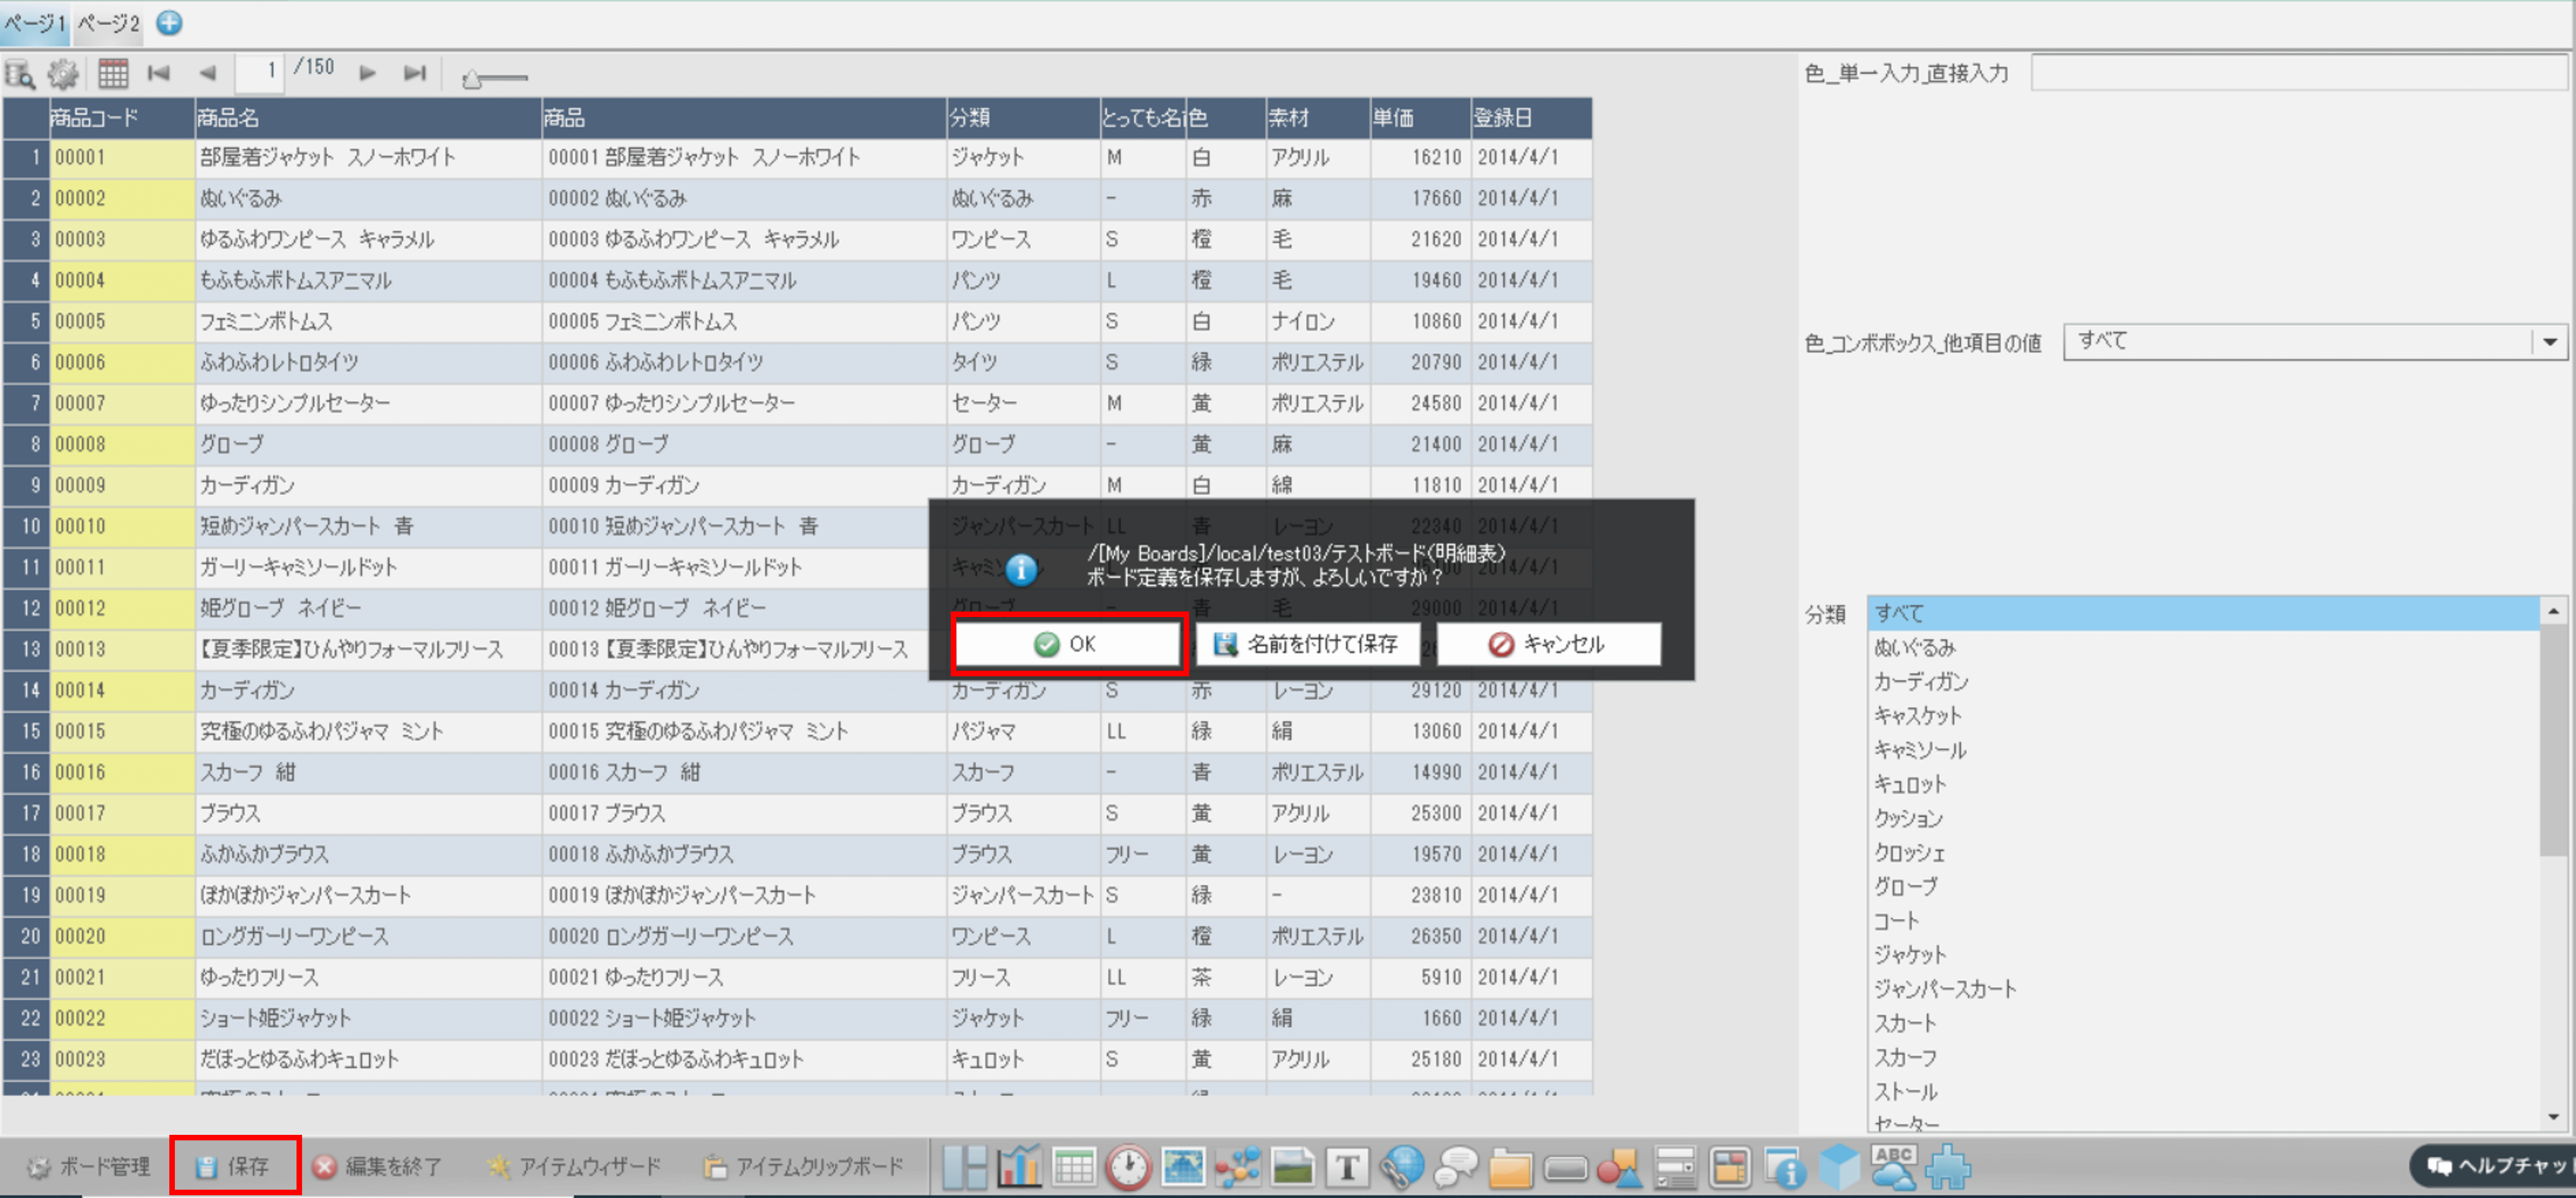Click the clock item icon
The width and height of the screenshot is (2576, 1198).
[x=1128, y=1167]
